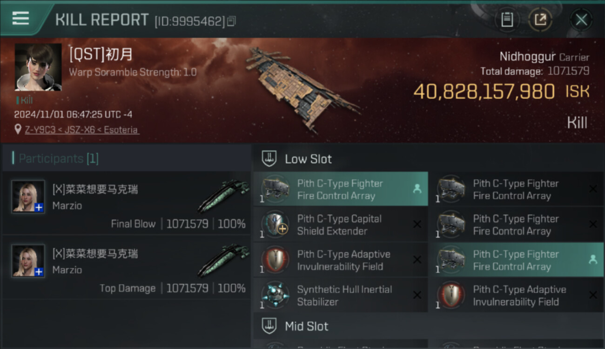605x349 pixels.
Task: Click the Low Slot section header
Action: (308, 159)
